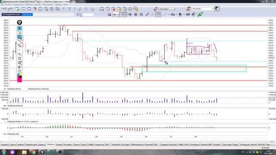Open the OBS Studio taskbar icon
This screenshot has width=276, height=155.
click(x=60, y=152)
